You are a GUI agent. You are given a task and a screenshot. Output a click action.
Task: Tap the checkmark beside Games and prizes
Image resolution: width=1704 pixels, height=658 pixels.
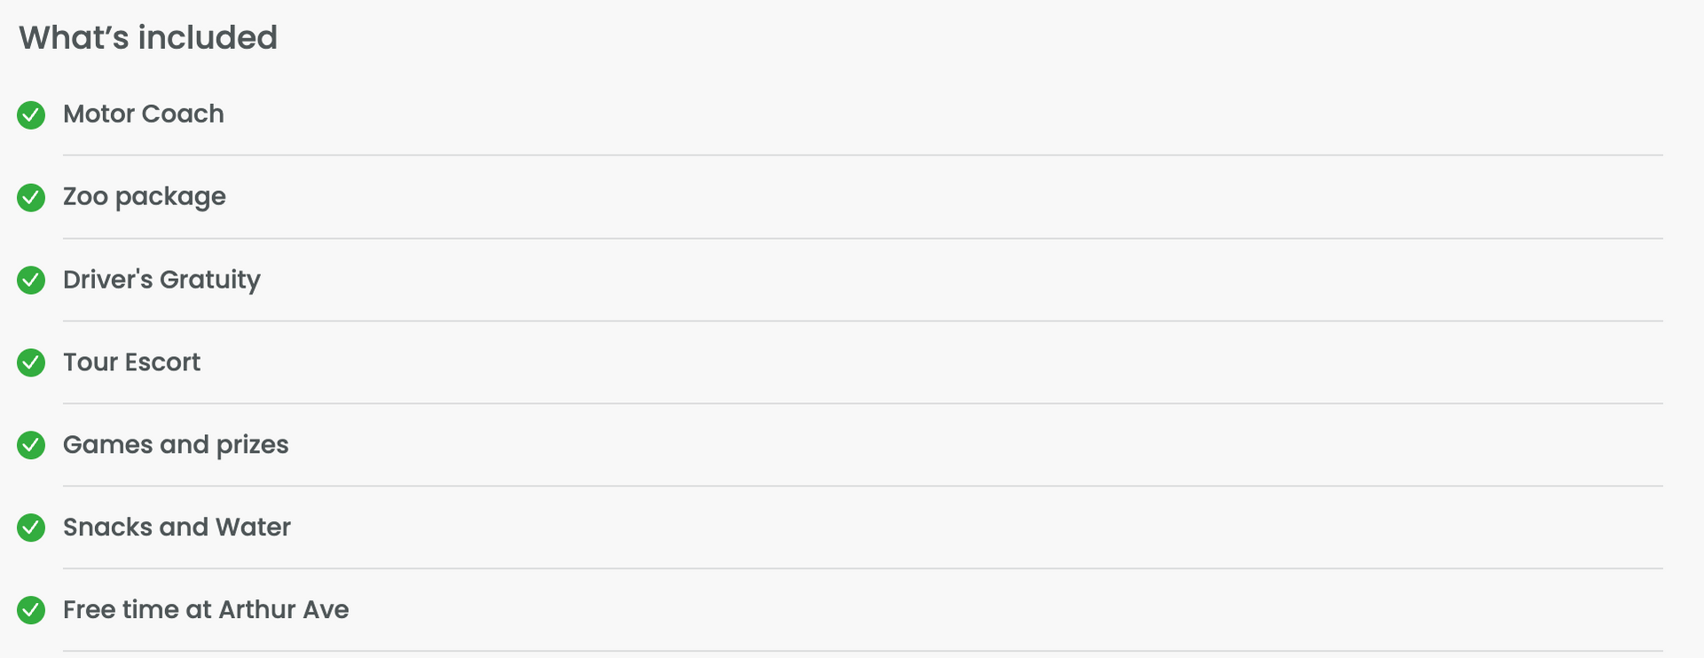tap(31, 445)
